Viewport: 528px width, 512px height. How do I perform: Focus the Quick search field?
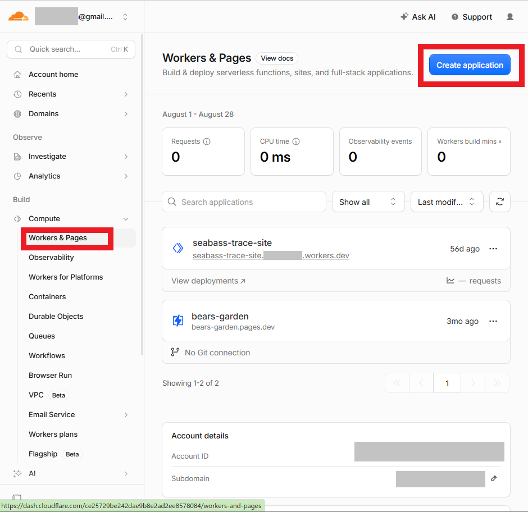tap(71, 49)
